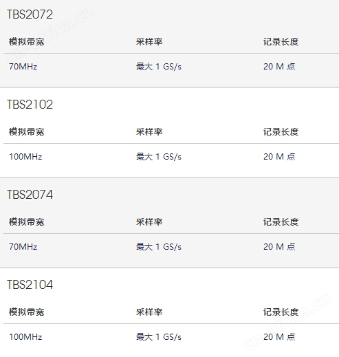Click 最大 1 GS/s value under TBS2072
The height and width of the screenshot is (357, 339).
click(159, 67)
